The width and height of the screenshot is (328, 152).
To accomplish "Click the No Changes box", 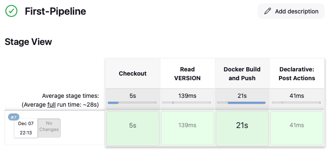I will pos(49,128).
